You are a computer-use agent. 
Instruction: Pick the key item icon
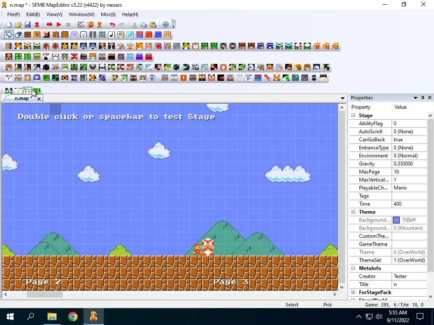tap(167, 46)
